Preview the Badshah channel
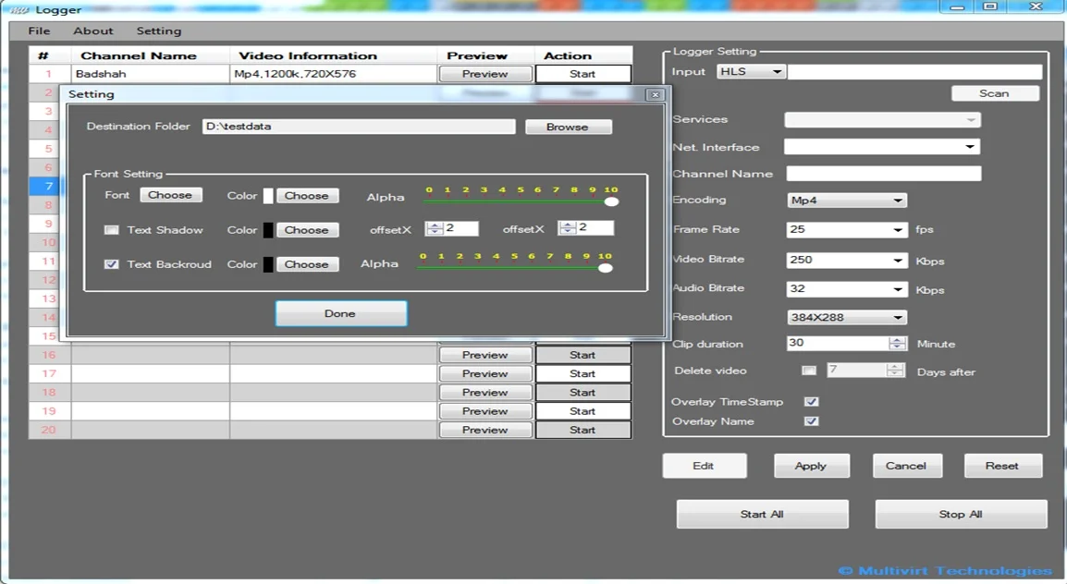 (x=484, y=73)
